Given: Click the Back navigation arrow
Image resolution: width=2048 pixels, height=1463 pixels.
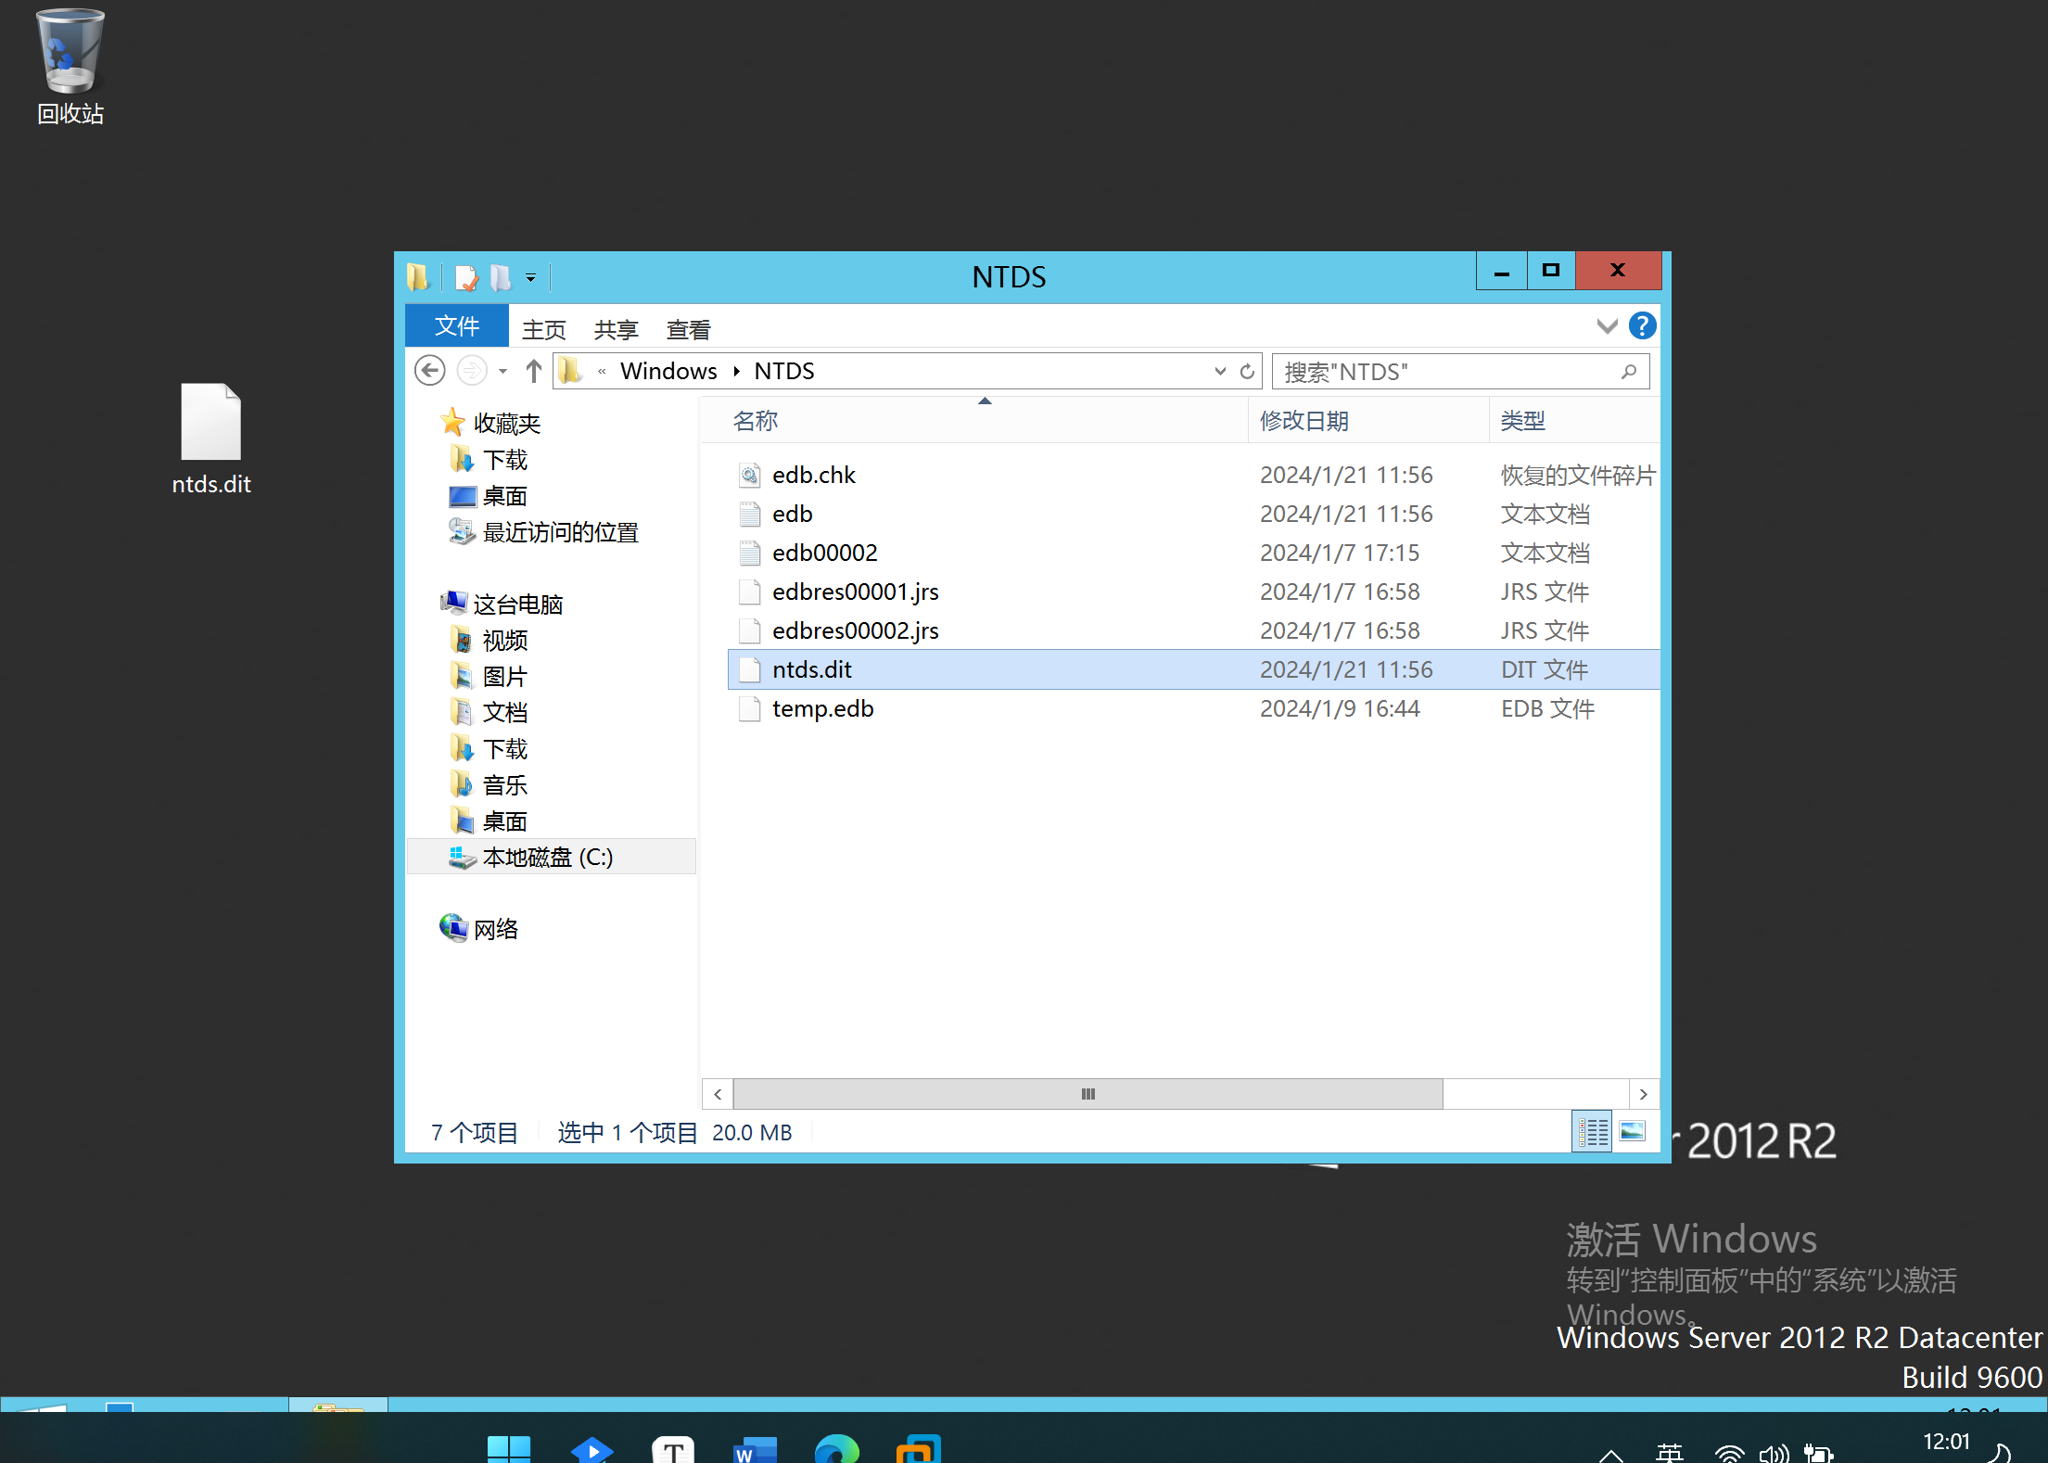Looking at the screenshot, I should coord(429,371).
